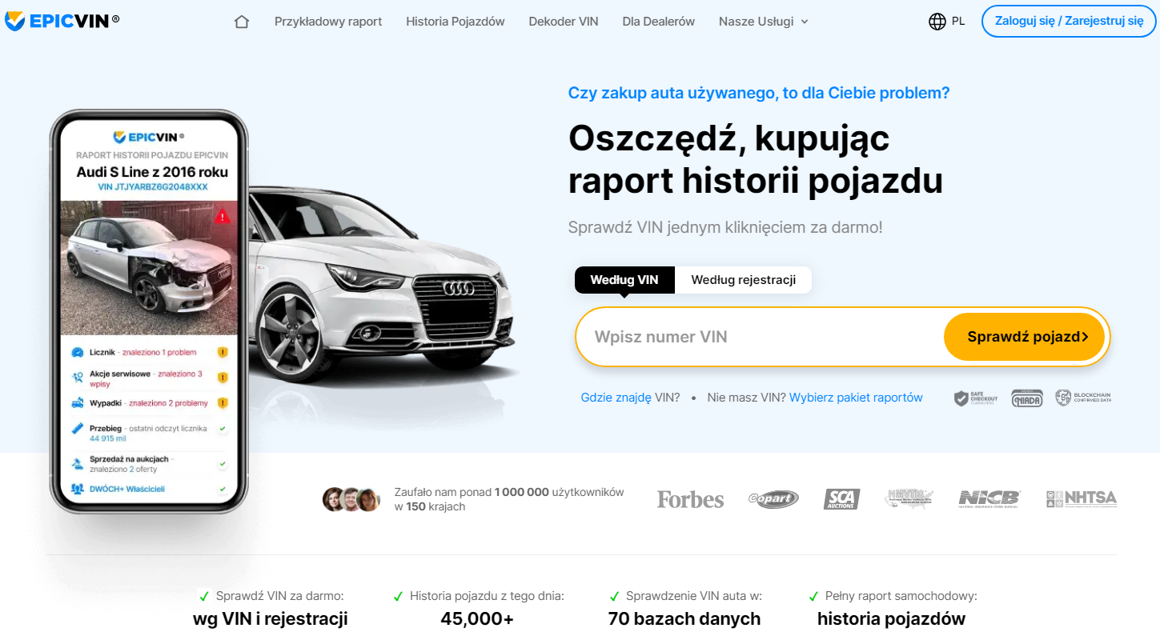The height and width of the screenshot is (636, 1160).
Task: Click the EpicVIN logo in header
Action: click(x=62, y=21)
